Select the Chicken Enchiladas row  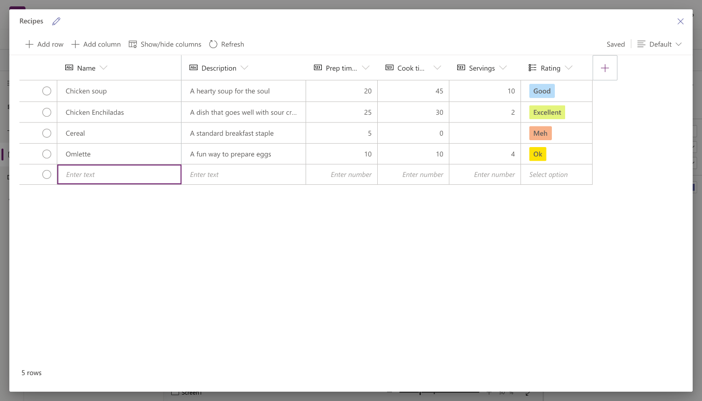pyautogui.click(x=47, y=112)
